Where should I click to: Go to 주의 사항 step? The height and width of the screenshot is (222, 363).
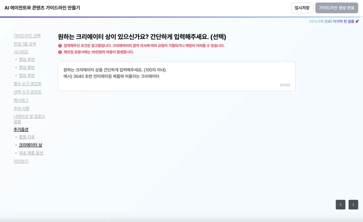(21, 108)
